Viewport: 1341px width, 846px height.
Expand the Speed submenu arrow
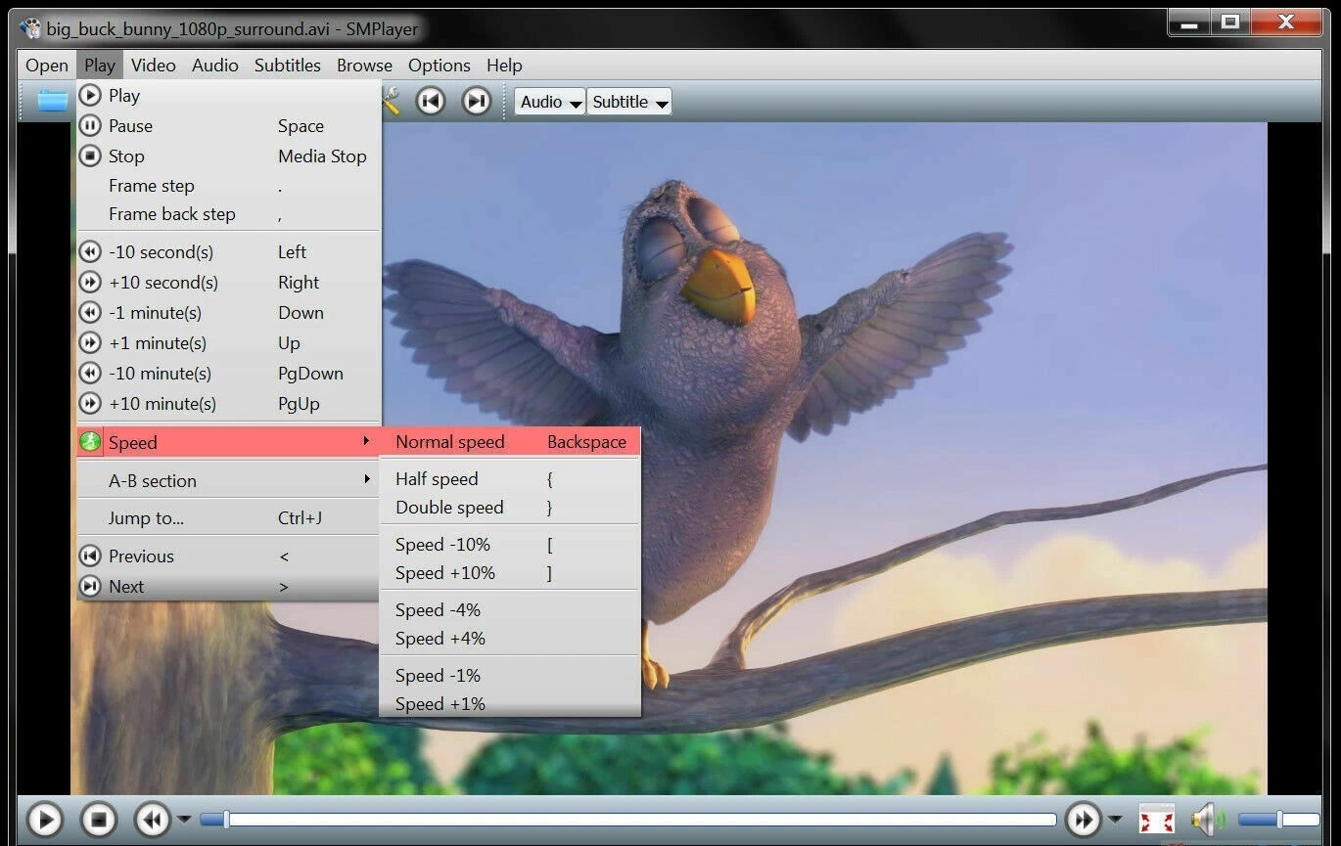[x=367, y=441]
